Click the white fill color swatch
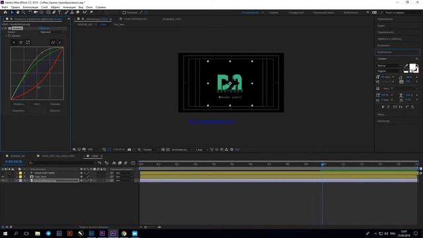The width and height of the screenshot is (423, 238). coord(412,67)
